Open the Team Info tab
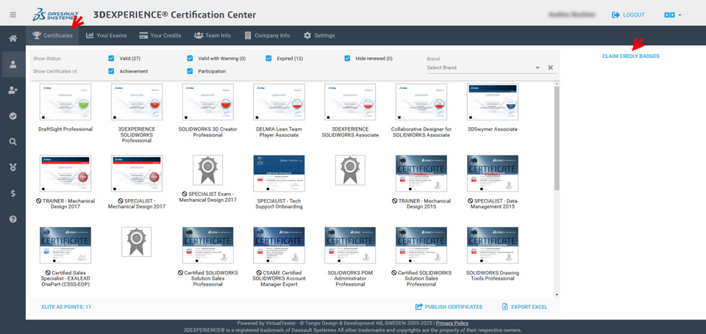This screenshot has width=706, height=334. pyautogui.click(x=212, y=35)
